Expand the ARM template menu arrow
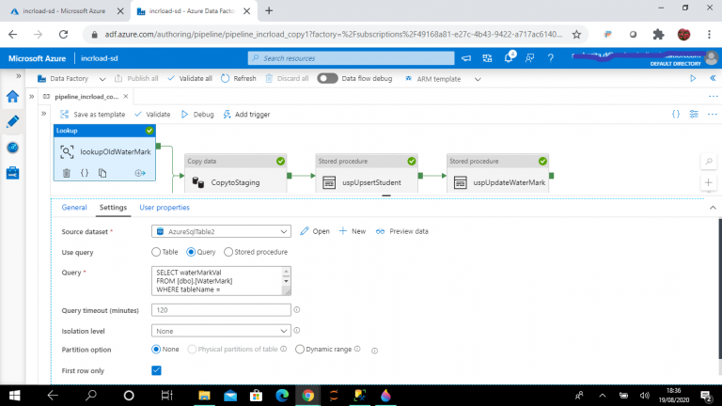Image resolution: width=722 pixels, height=406 pixels. (x=478, y=79)
